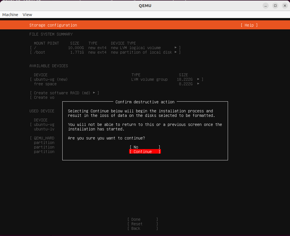The image size is (290, 236).
Task: Expand the 8.222G free space arrow
Action: [199, 84]
